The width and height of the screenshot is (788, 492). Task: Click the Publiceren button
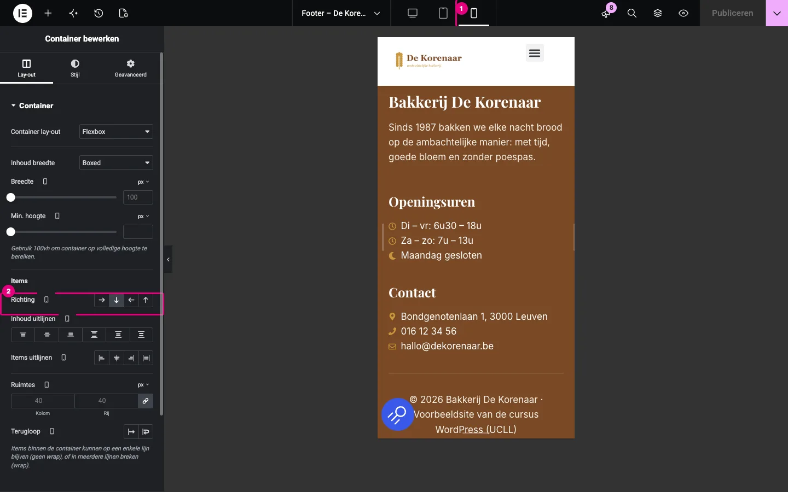tap(733, 13)
